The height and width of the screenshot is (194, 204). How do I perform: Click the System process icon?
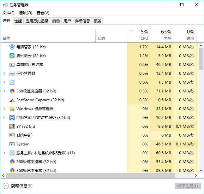click(12, 144)
